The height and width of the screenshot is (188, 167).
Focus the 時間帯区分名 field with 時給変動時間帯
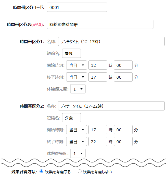(x=100, y=24)
